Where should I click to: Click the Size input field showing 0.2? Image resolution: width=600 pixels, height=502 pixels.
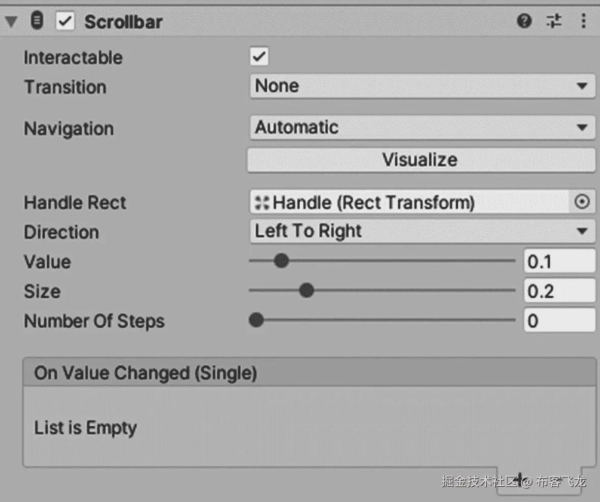(559, 291)
